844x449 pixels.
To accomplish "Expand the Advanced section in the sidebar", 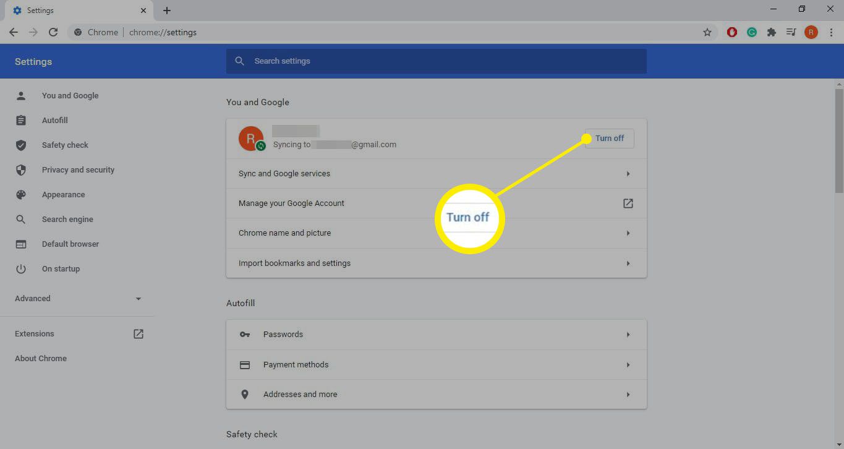I will tap(78, 299).
